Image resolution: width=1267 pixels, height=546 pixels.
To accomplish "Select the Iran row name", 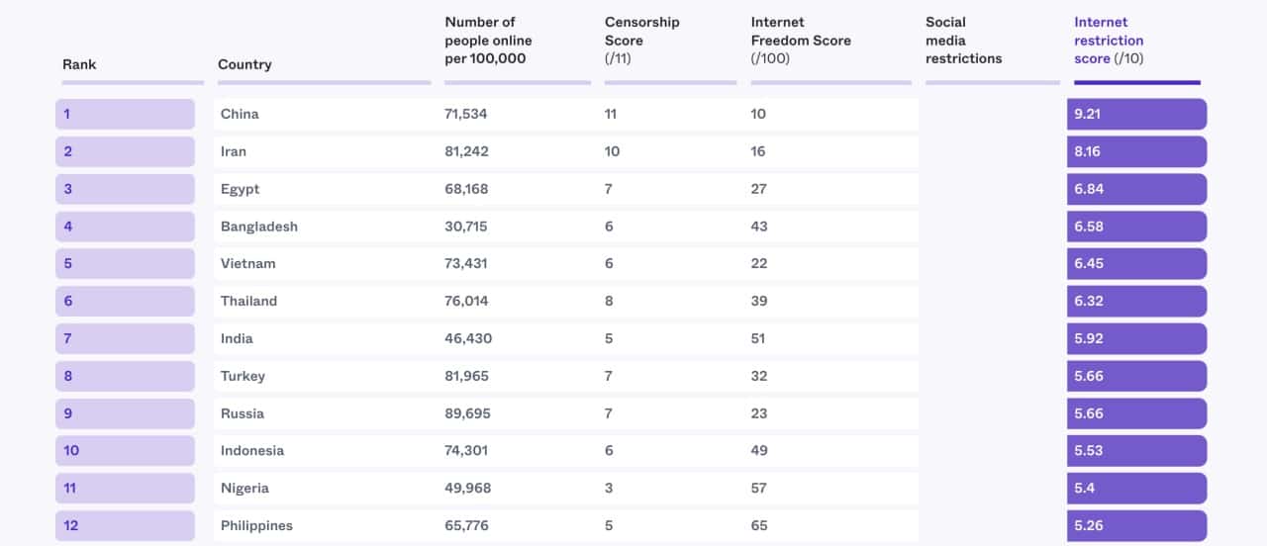I will [234, 151].
